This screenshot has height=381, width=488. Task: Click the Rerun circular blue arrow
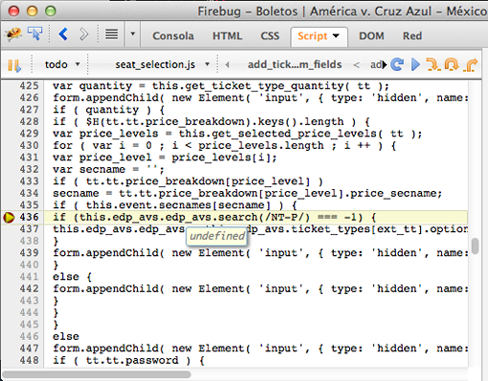[397, 65]
